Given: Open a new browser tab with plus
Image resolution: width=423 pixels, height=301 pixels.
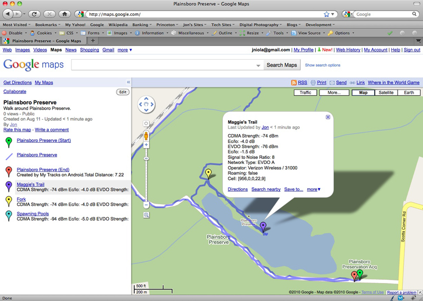Looking at the screenshot, I should (93, 41).
